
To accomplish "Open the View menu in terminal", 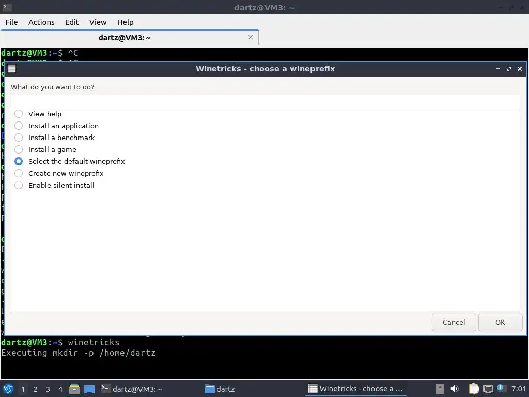I will click(98, 22).
